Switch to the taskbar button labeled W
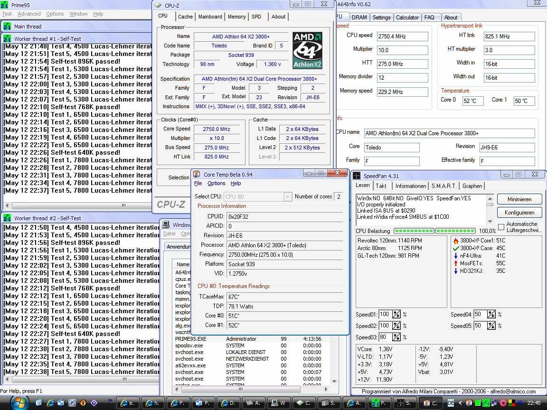The image size is (547, 410). click(x=278, y=403)
